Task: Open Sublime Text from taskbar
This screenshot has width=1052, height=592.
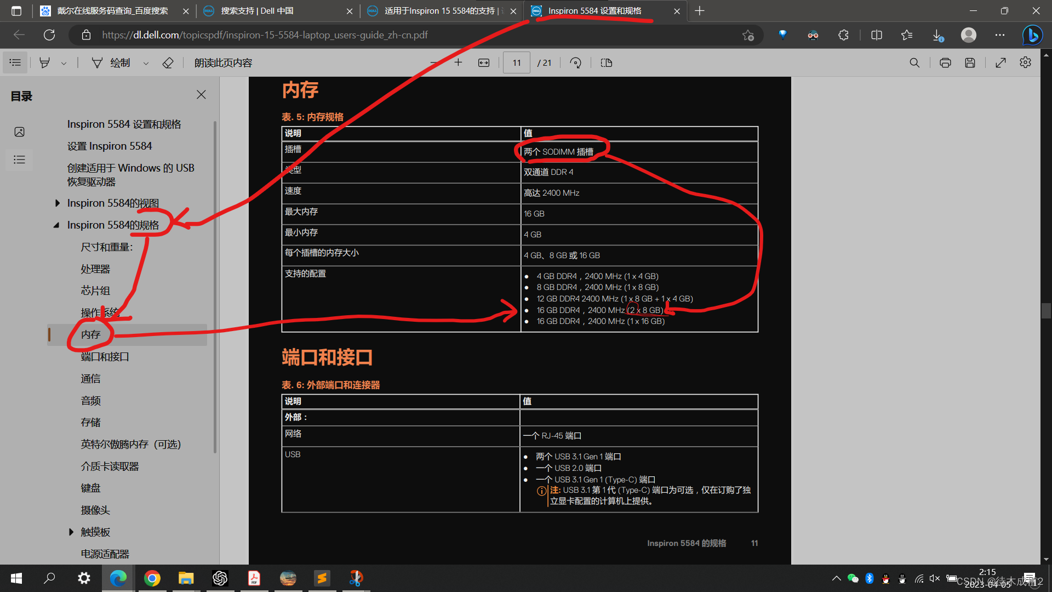Action: click(x=322, y=578)
